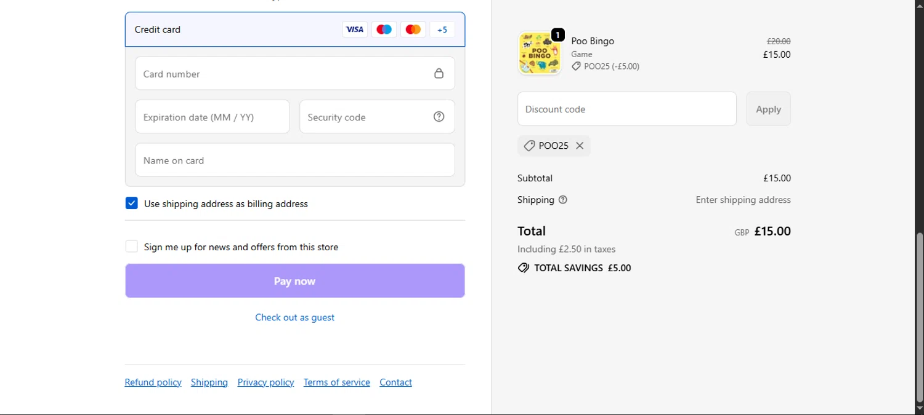This screenshot has height=415, width=924.
Task: Open the Shipping info question mark icon
Action: click(x=562, y=200)
